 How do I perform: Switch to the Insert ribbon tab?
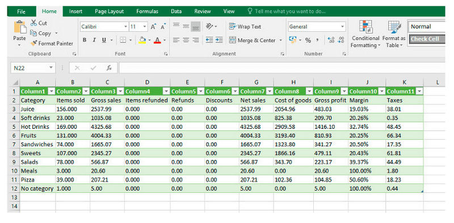(x=75, y=11)
